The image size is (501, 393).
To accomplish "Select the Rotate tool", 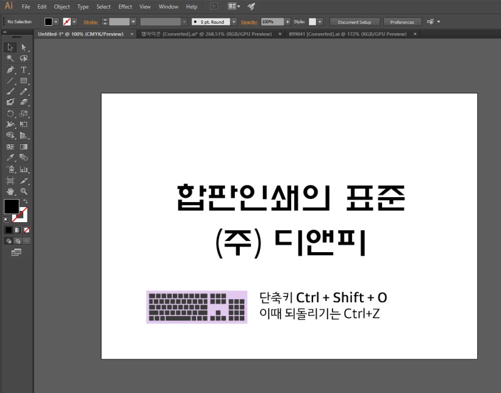I will click(x=10, y=114).
